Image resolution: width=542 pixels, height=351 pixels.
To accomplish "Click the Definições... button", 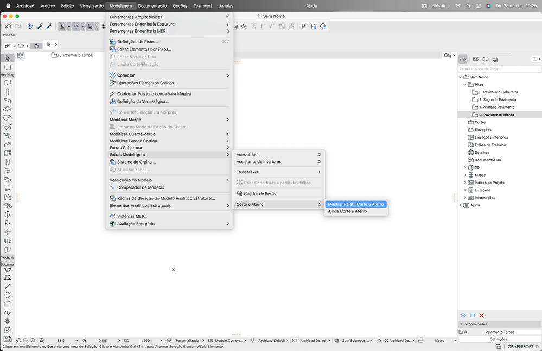I will point(500,339).
